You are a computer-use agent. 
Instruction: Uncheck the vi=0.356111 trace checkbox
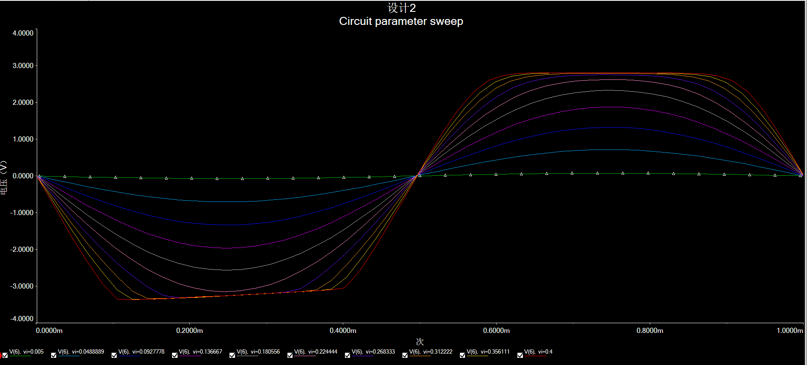[462, 355]
